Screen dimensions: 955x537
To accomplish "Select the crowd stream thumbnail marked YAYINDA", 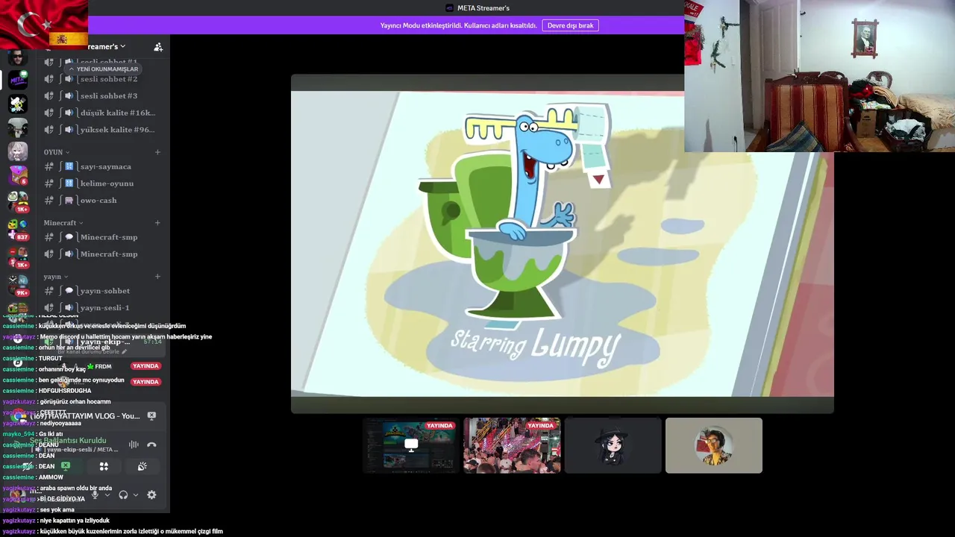I will pos(512,446).
